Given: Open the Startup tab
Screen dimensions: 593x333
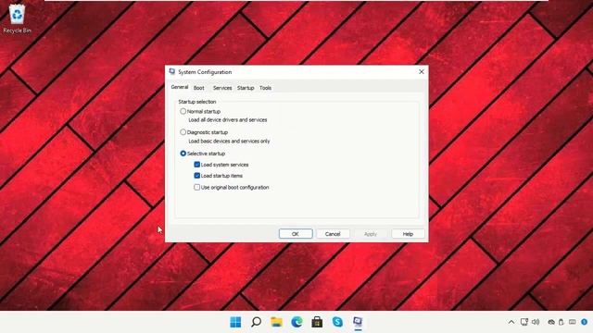Looking at the screenshot, I should tap(246, 88).
